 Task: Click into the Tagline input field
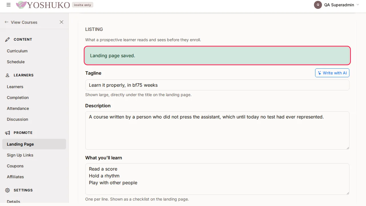coord(217,85)
